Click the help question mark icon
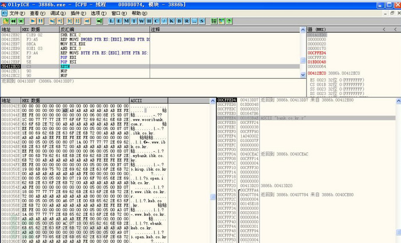This screenshot has width=401, height=243. pos(229,21)
